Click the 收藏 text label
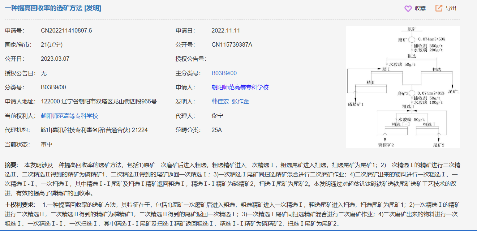This screenshot has width=477, height=231. [x=420, y=8]
